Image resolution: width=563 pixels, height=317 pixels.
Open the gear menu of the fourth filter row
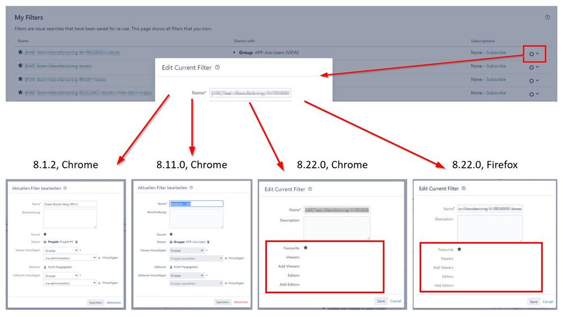(x=534, y=94)
